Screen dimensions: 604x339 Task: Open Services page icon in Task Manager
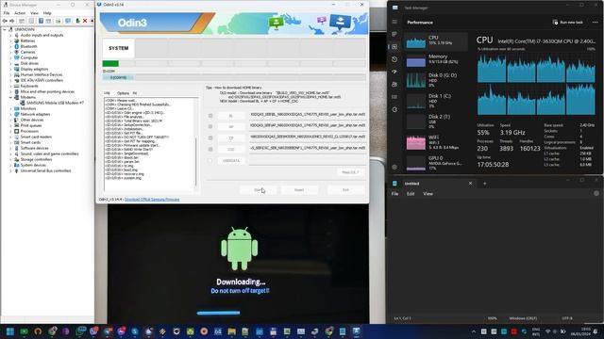point(394,109)
